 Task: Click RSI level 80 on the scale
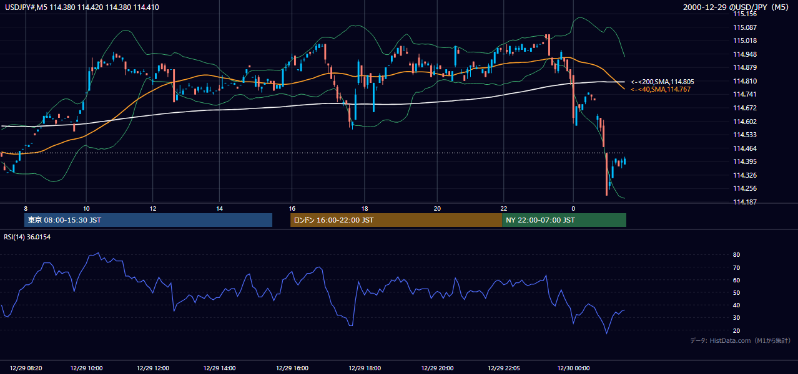click(736, 255)
